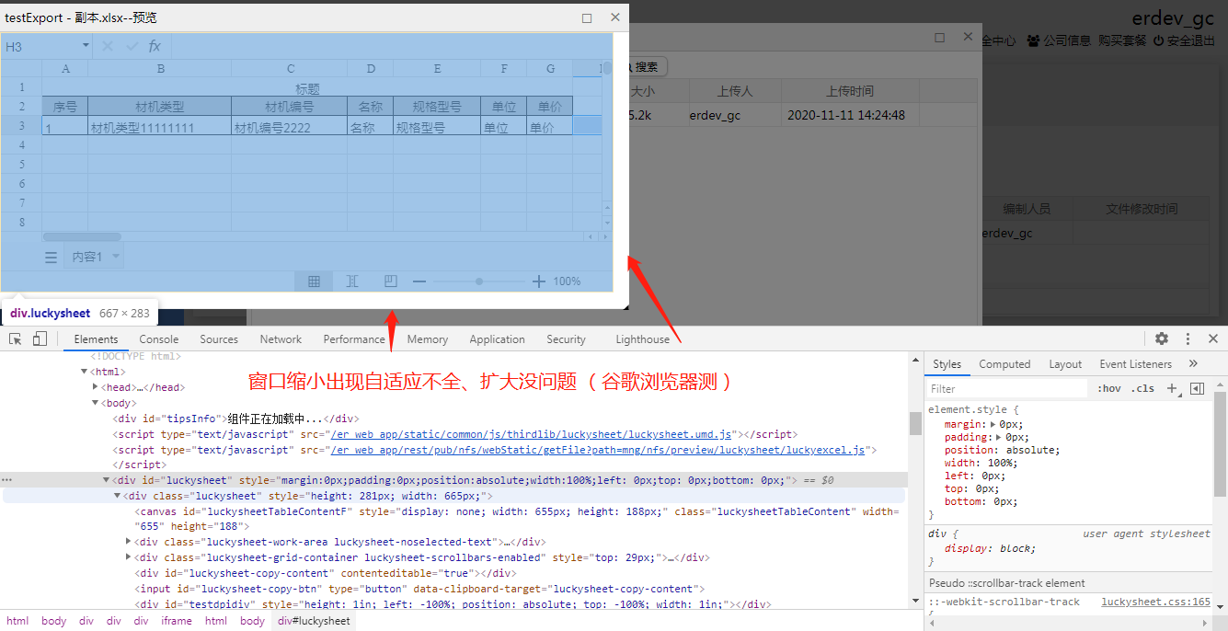Toggle the .cls class editor button
1228x631 pixels.
[1143, 388]
